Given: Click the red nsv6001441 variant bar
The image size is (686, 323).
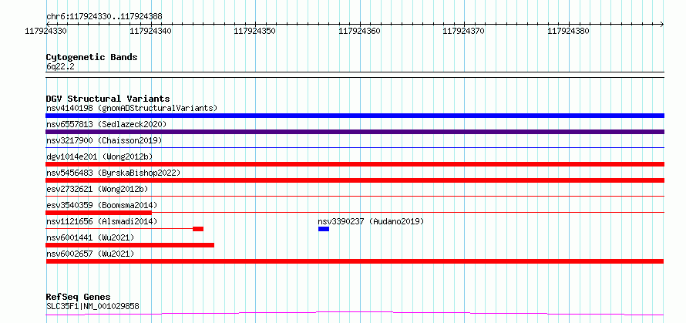Looking at the screenshot, I should [x=130, y=245].
